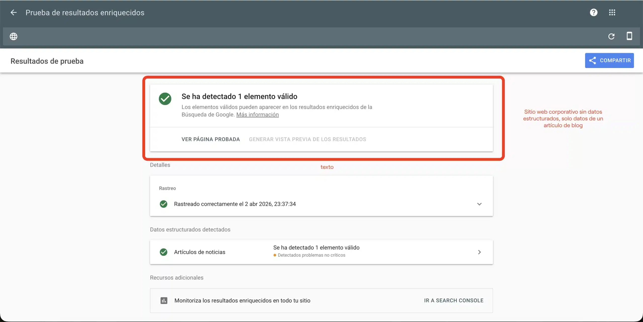Switch device with the smartphone icon
The image size is (643, 322).
(629, 36)
